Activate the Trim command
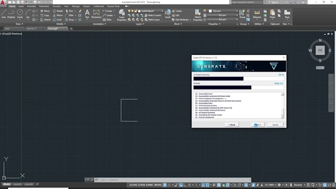The height and width of the screenshot is (189, 336). 70,11
